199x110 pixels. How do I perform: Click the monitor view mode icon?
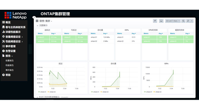[161, 21]
